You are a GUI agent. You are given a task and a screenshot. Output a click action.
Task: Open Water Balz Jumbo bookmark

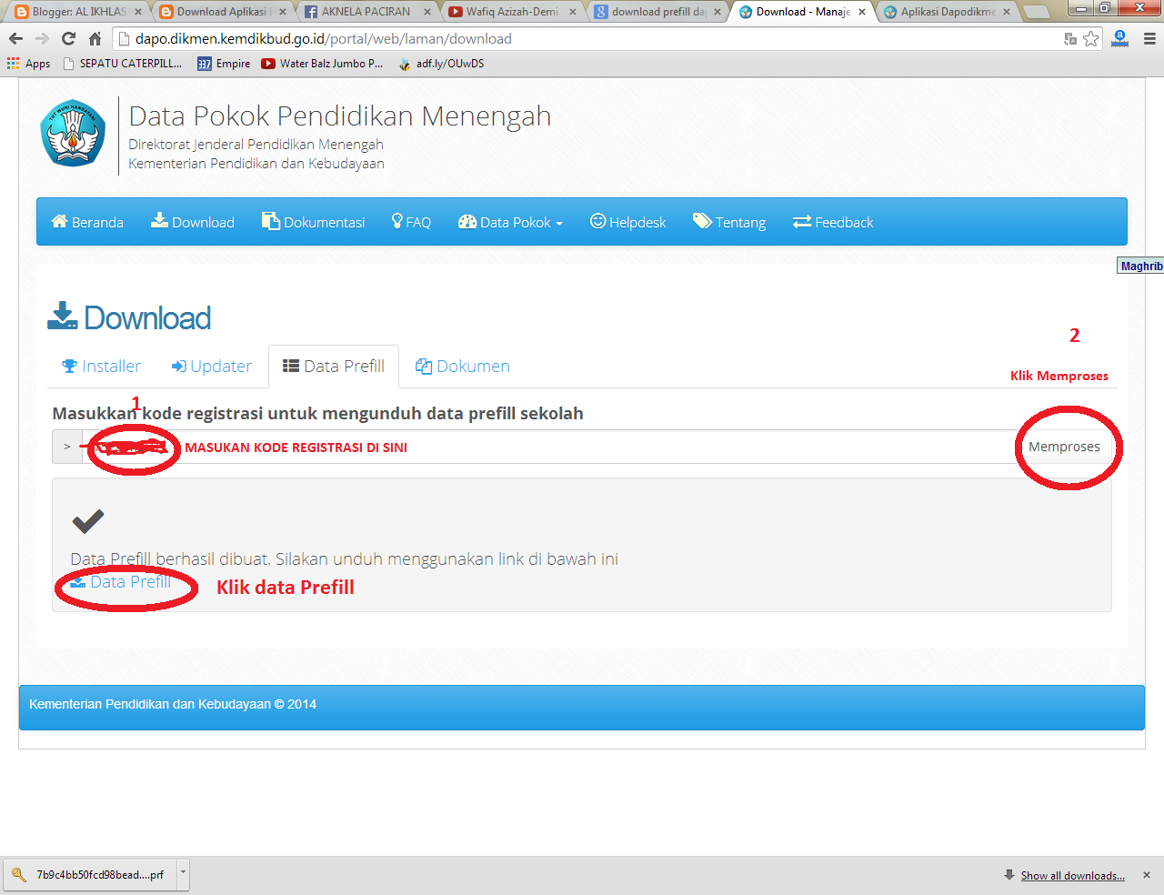(x=322, y=64)
